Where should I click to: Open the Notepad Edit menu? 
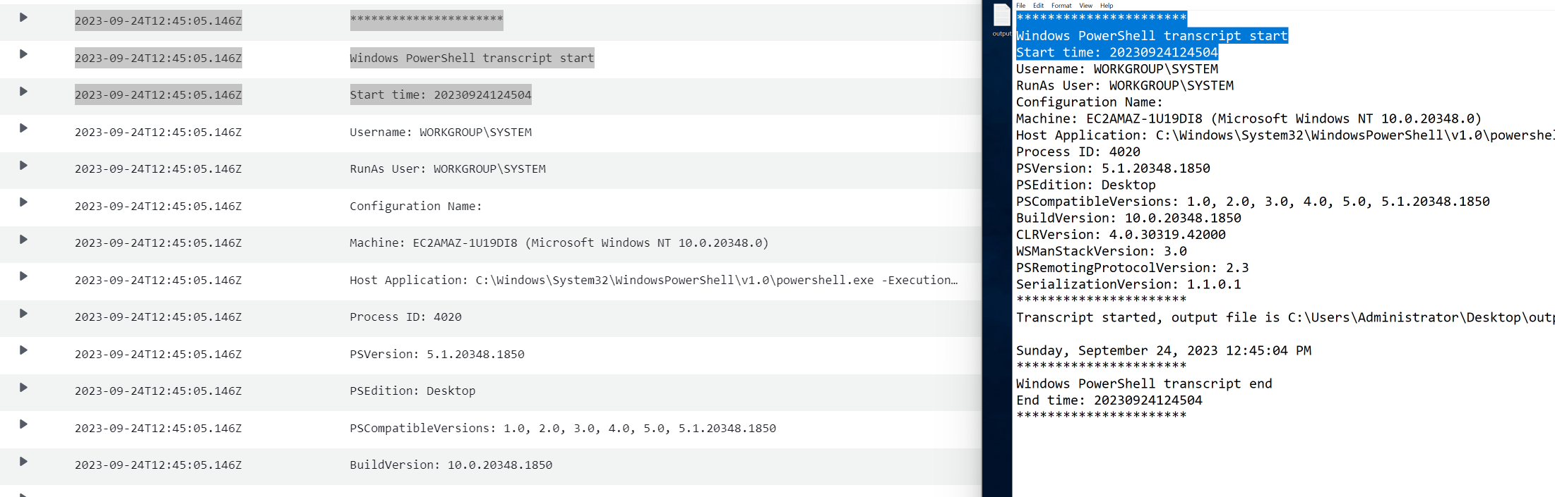click(1038, 5)
